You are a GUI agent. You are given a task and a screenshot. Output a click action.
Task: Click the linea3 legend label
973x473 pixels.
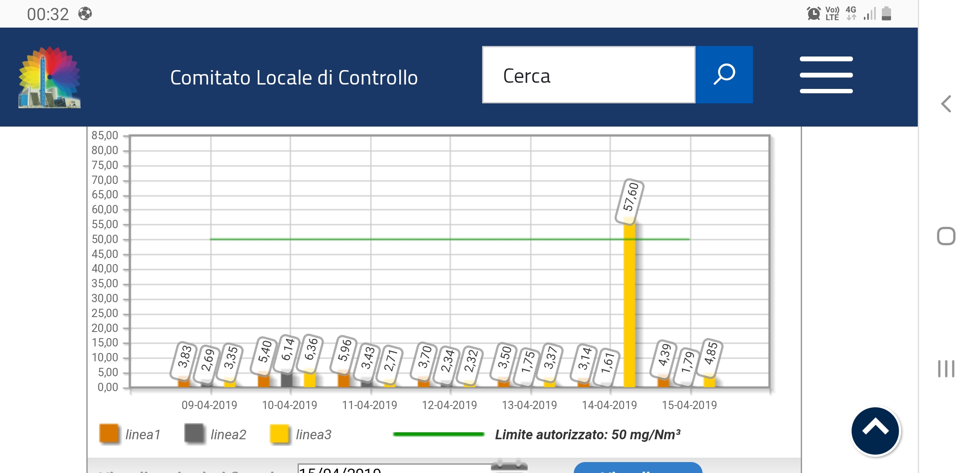click(313, 434)
